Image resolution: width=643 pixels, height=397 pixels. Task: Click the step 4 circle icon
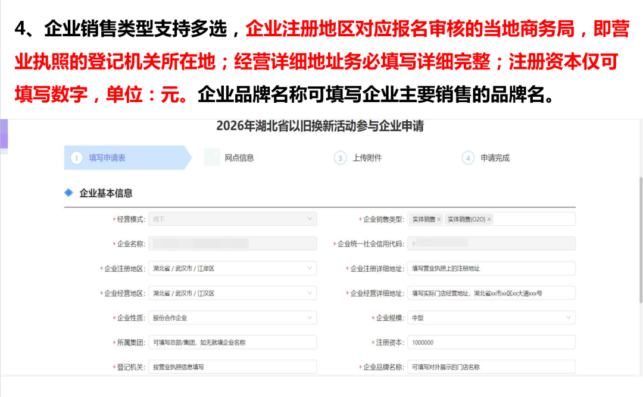[x=468, y=158]
